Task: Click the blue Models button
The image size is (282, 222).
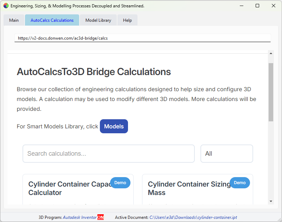Action: pos(114,127)
